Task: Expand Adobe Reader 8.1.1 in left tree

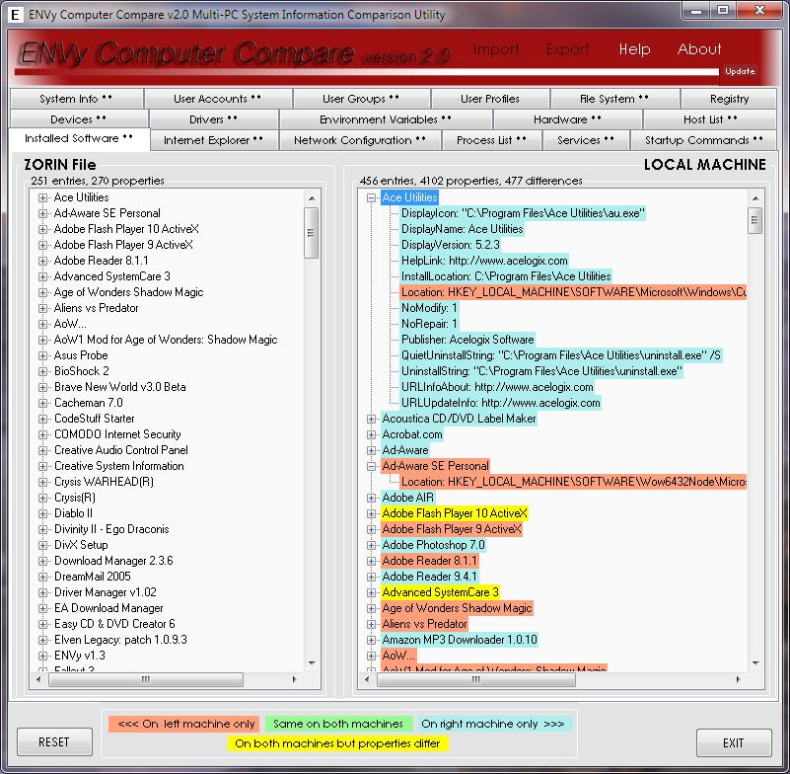Action: pos(42,261)
